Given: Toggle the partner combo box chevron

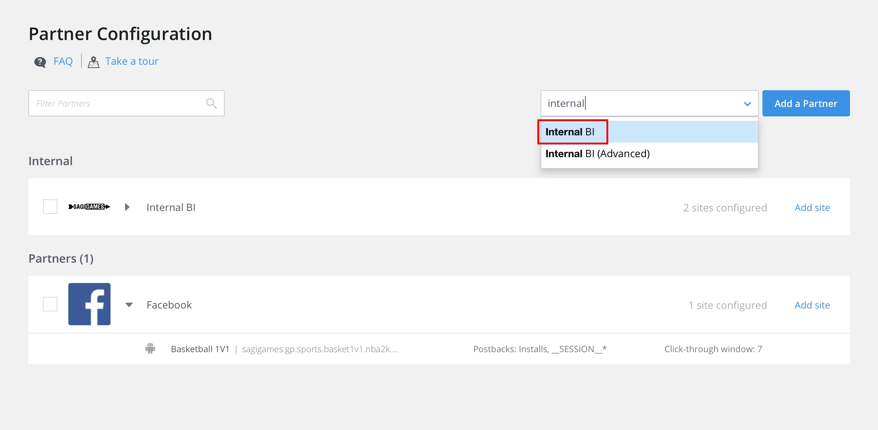Looking at the screenshot, I should (747, 104).
